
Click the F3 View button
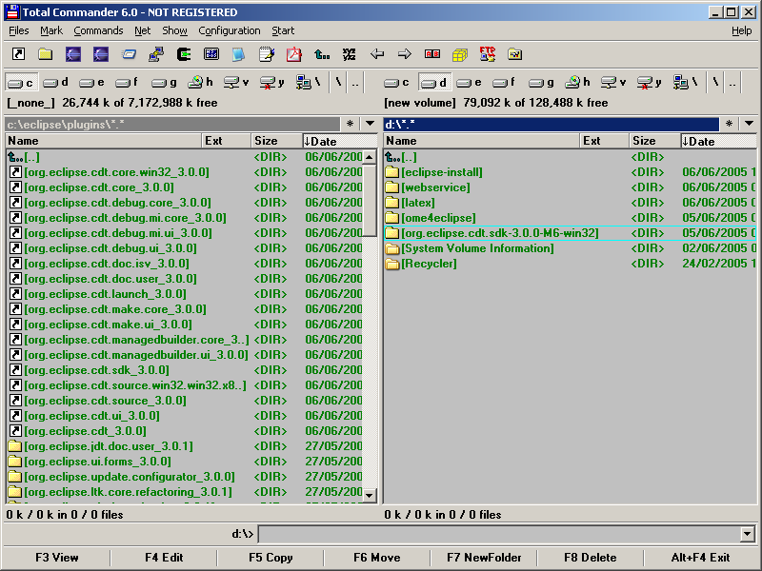tap(57, 558)
